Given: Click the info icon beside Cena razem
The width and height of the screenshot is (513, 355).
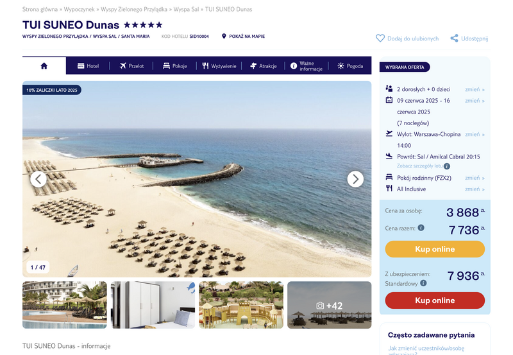Looking at the screenshot, I should (421, 228).
